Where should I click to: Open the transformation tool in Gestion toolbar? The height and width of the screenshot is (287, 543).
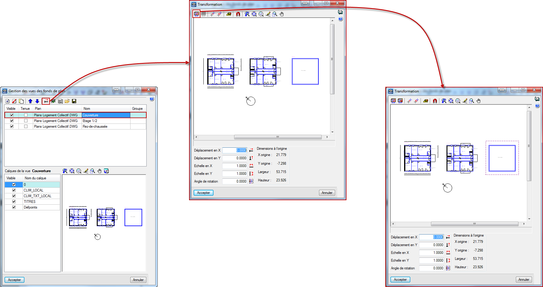(46, 101)
